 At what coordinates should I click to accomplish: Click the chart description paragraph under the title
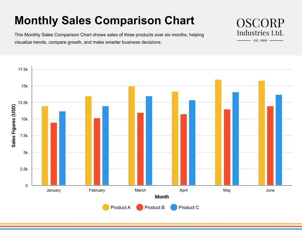[x=109, y=39]
